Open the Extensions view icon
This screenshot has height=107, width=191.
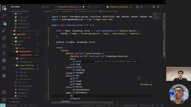click(x=4, y=38)
